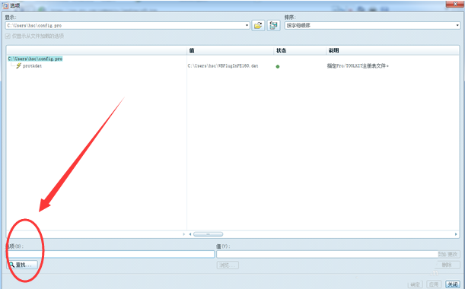
Task: Click the value input field
Action: 327,254
